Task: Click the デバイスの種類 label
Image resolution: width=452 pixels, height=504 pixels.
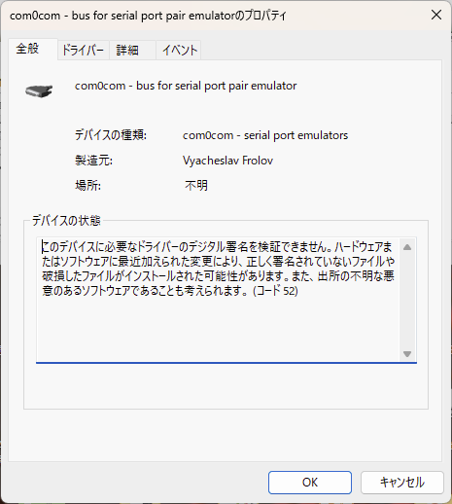Action: click(111, 135)
